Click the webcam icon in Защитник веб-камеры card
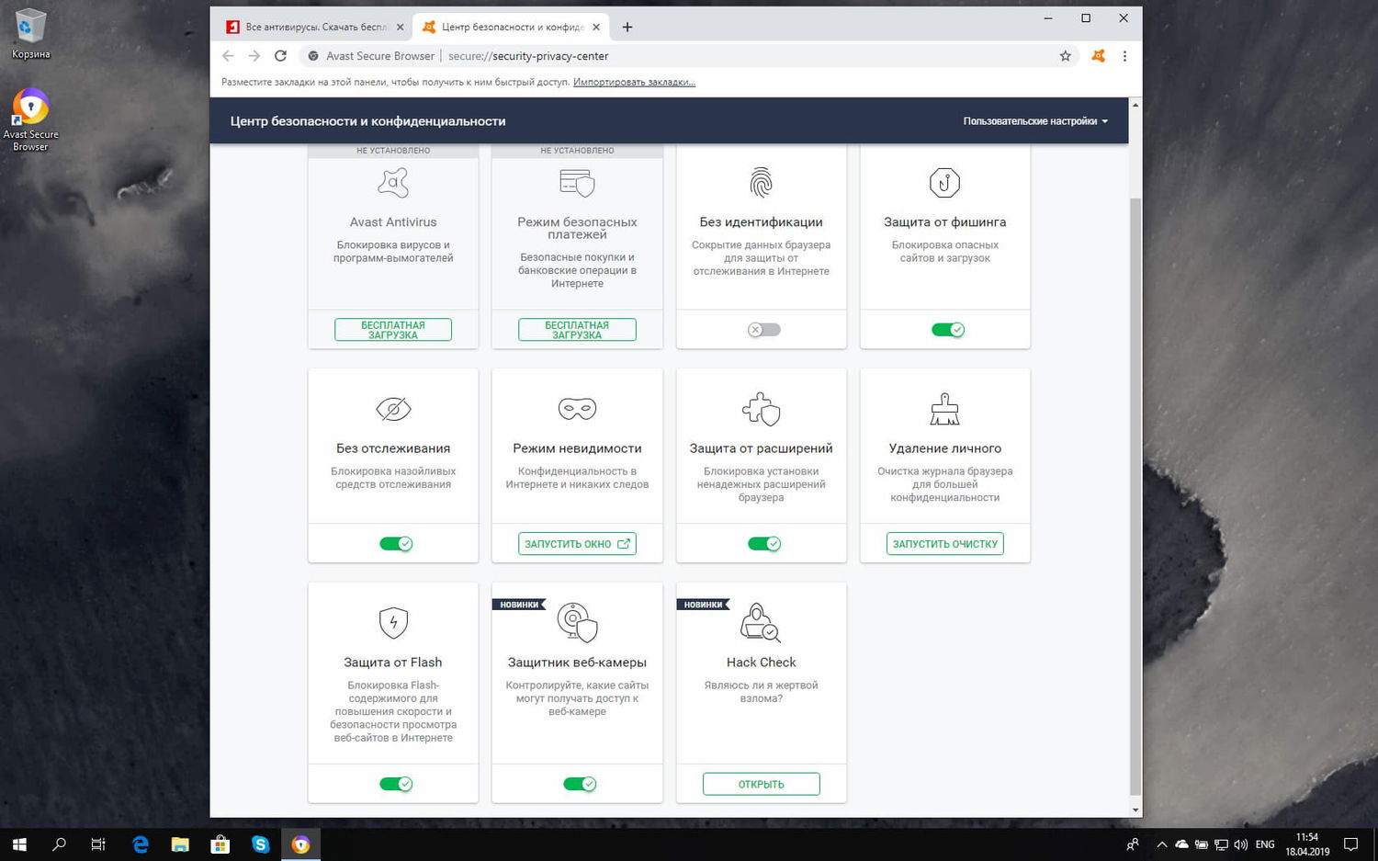This screenshot has width=1378, height=861. click(x=576, y=623)
